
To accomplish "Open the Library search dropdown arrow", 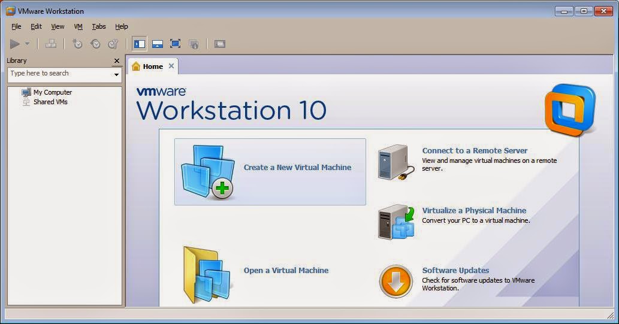I will [116, 75].
